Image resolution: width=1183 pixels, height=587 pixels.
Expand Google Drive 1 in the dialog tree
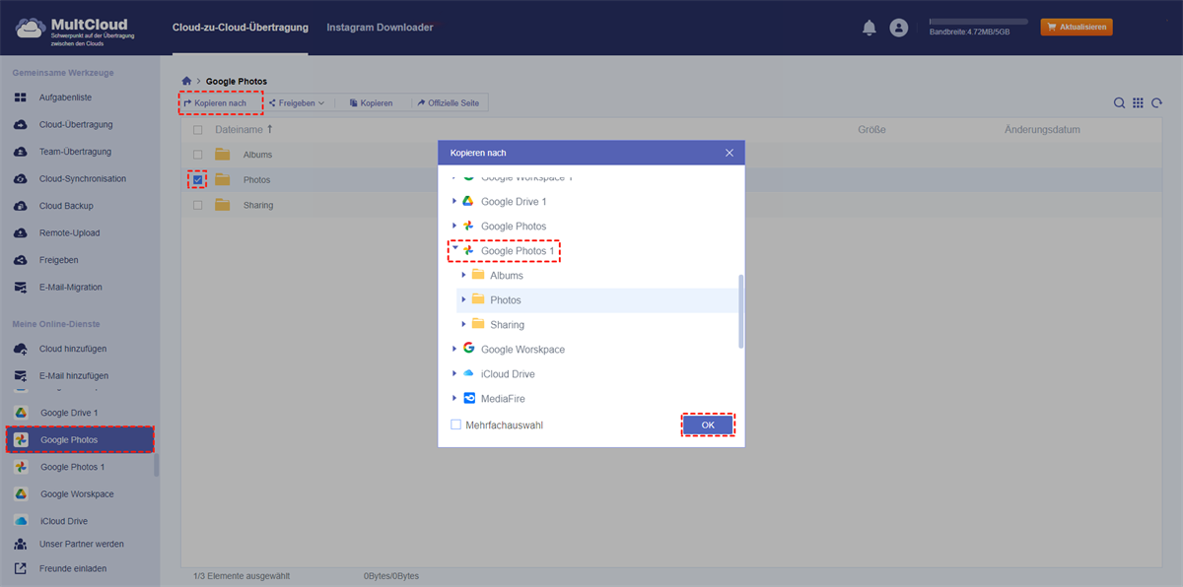coord(454,201)
